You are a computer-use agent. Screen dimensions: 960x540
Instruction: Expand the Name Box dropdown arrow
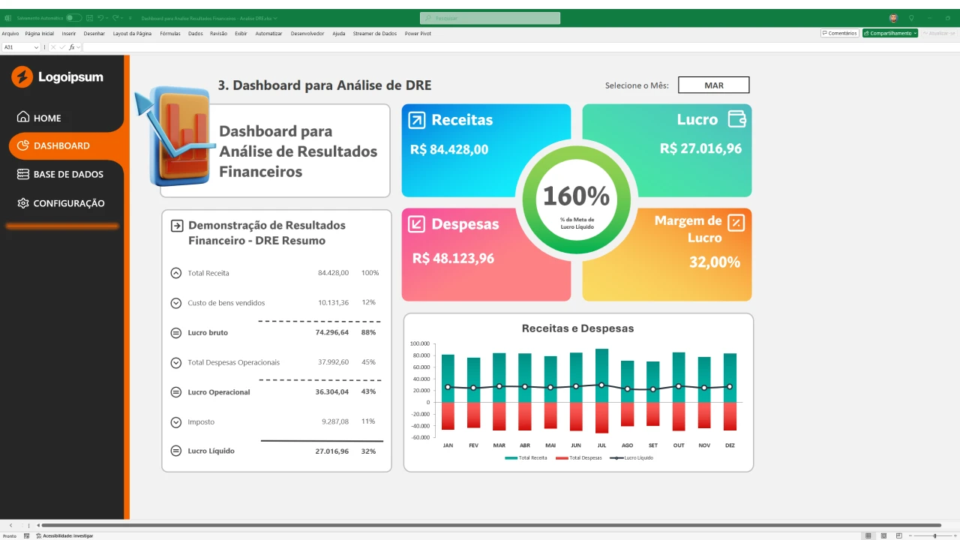click(x=36, y=47)
